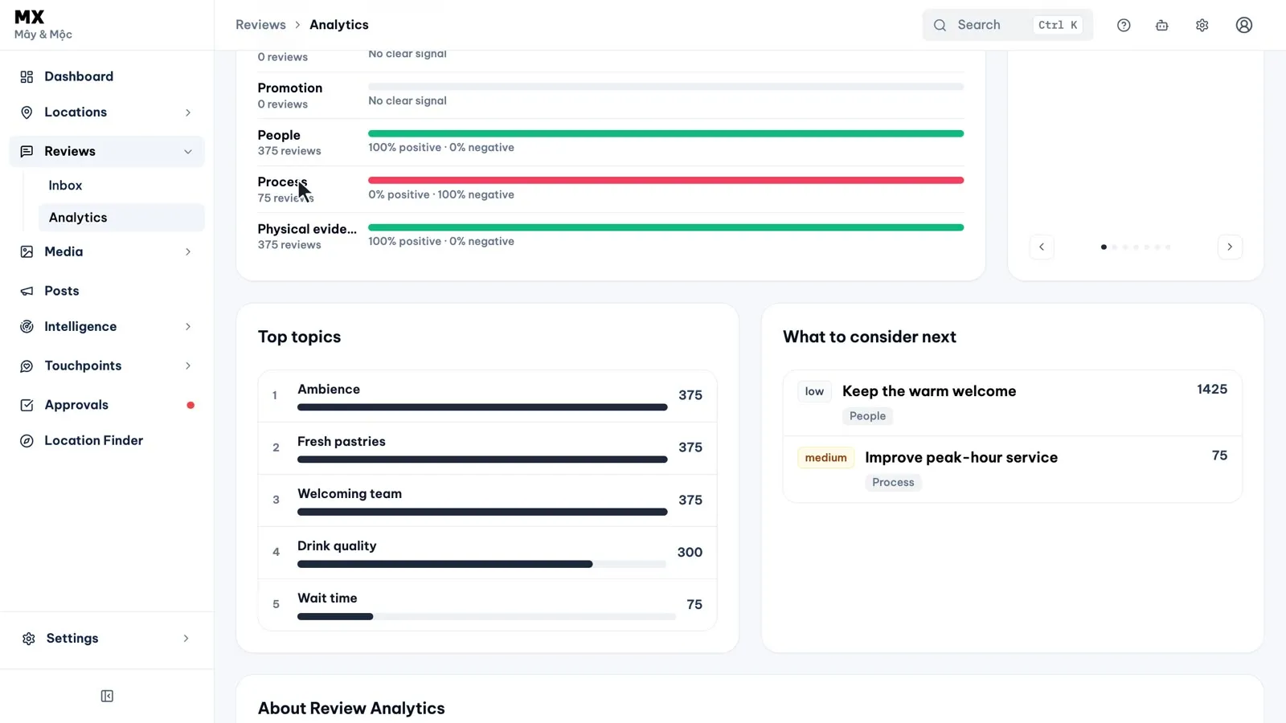Select the Welcoming team topic row
The image size is (1286, 723).
click(x=487, y=500)
